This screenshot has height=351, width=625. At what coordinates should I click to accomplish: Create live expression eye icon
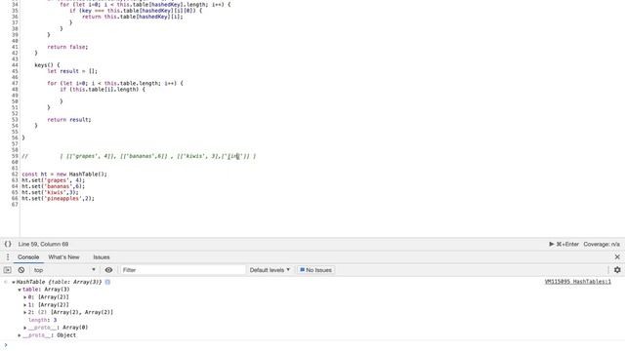click(108, 270)
